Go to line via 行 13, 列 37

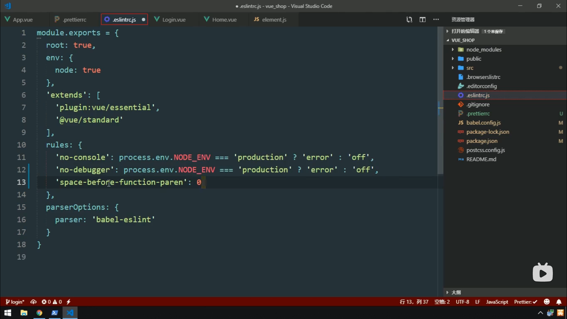pyautogui.click(x=414, y=302)
